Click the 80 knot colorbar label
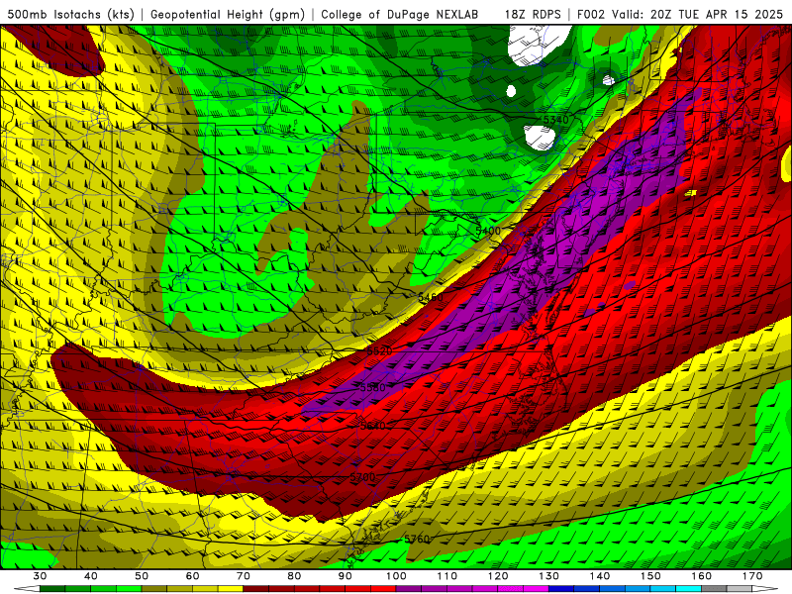792x594 pixels. 294,576
